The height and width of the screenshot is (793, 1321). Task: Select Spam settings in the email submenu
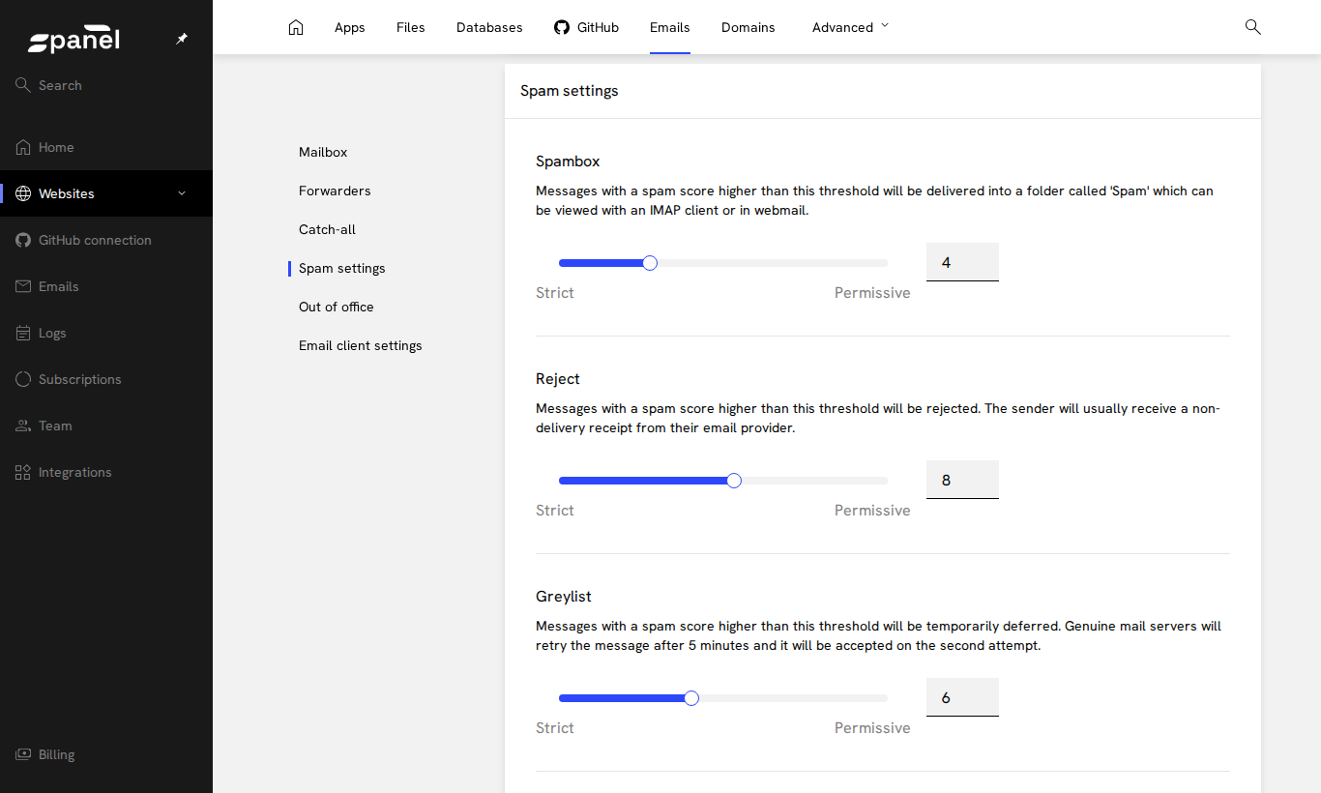click(x=342, y=268)
